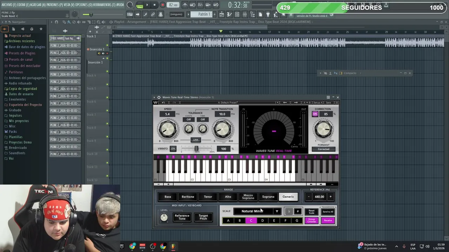
Task: Select the Soprano range
Action: point(268,197)
